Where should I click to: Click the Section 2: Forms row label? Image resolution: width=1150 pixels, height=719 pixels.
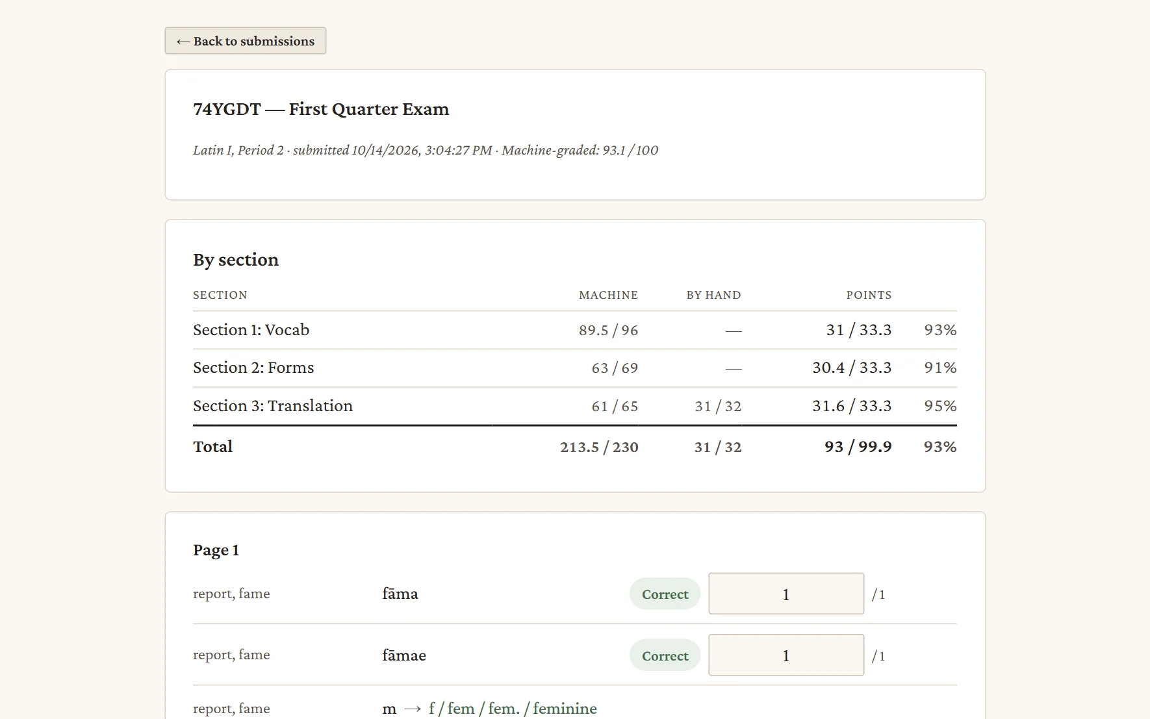pos(253,368)
